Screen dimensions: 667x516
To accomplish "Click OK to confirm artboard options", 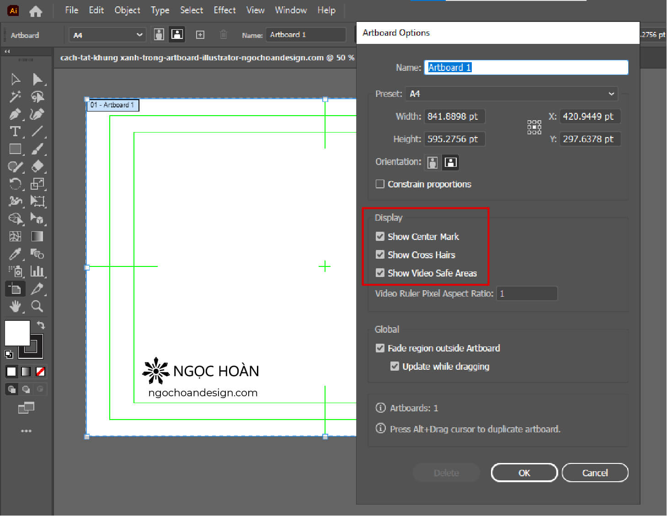I will point(524,473).
